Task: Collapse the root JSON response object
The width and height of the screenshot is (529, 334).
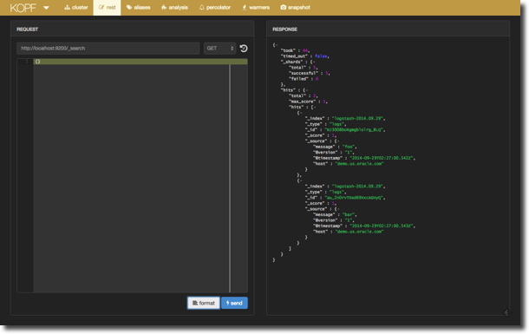Action: pyautogui.click(x=277, y=45)
